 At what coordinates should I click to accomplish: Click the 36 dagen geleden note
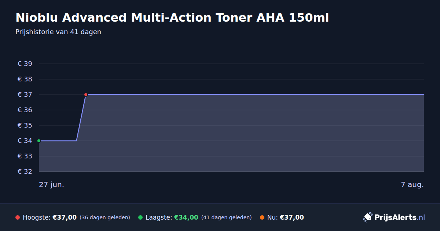pyautogui.click(x=105, y=217)
